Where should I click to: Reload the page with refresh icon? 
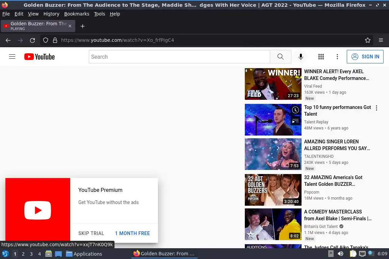[x=32, y=40]
